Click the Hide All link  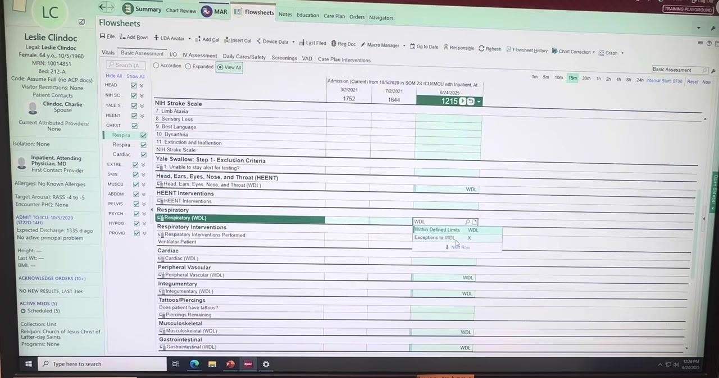click(113, 76)
